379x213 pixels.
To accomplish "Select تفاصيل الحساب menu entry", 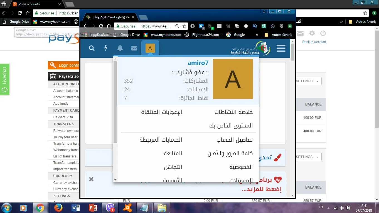I will click(235, 140).
